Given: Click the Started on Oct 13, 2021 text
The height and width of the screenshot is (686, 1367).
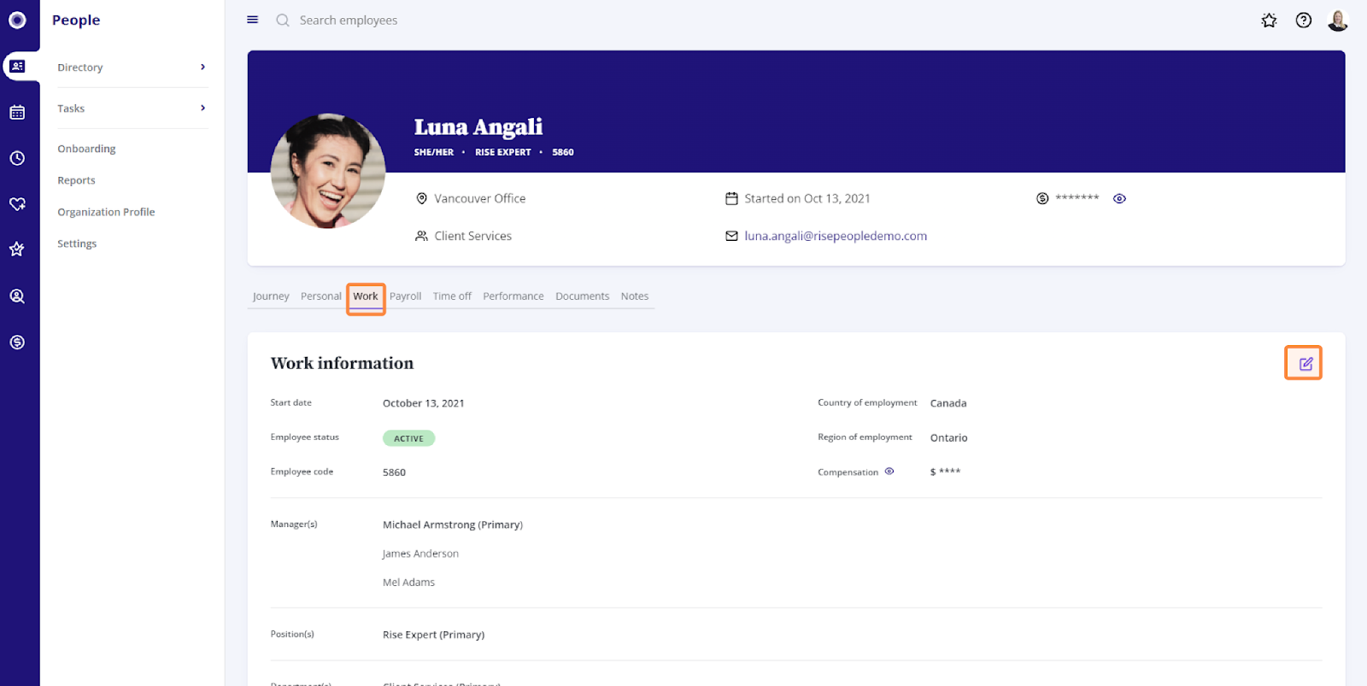Looking at the screenshot, I should 807,198.
